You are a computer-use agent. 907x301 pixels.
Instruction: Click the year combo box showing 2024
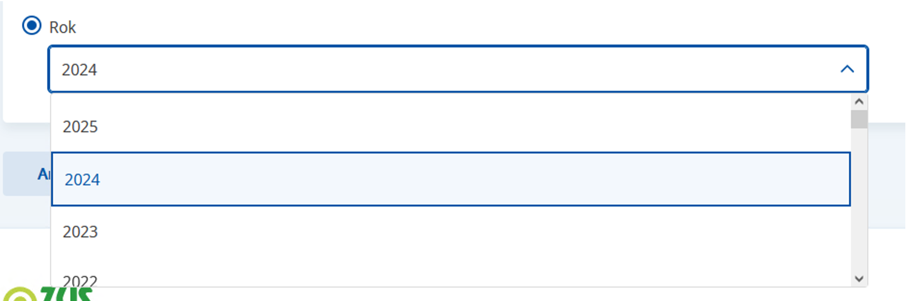point(443,69)
